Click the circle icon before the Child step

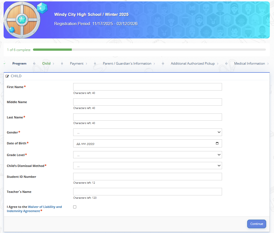[x=34, y=63]
